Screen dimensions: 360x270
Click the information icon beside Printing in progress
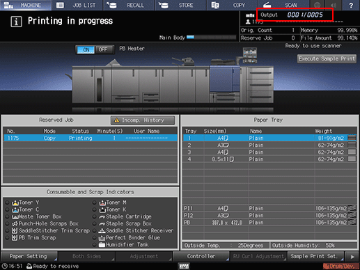tap(16, 22)
